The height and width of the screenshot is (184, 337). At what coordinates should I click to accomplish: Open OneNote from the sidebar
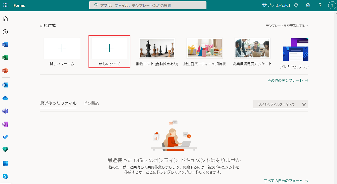[5, 124]
